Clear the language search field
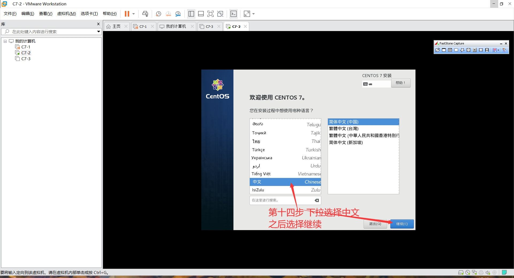 pyautogui.click(x=317, y=200)
